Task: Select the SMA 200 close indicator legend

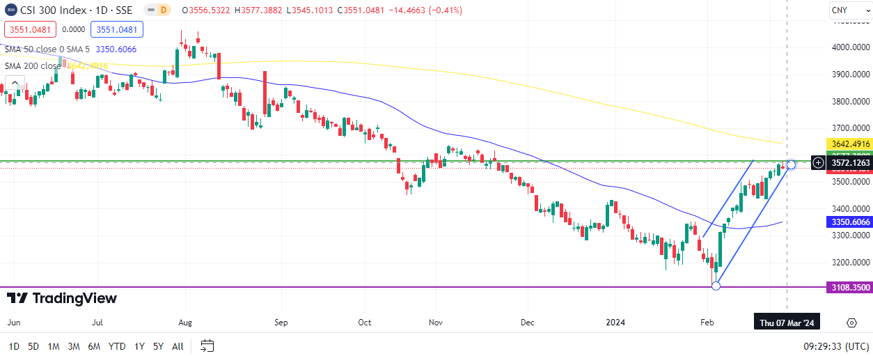Action: point(33,65)
